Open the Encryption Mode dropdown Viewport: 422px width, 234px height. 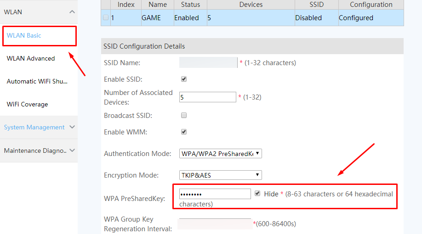click(x=220, y=175)
